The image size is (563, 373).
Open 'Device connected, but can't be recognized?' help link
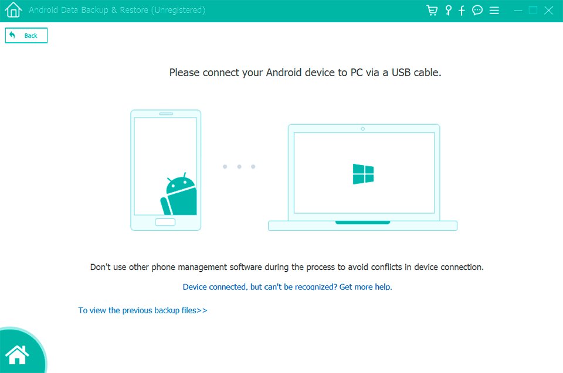pos(287,286)
